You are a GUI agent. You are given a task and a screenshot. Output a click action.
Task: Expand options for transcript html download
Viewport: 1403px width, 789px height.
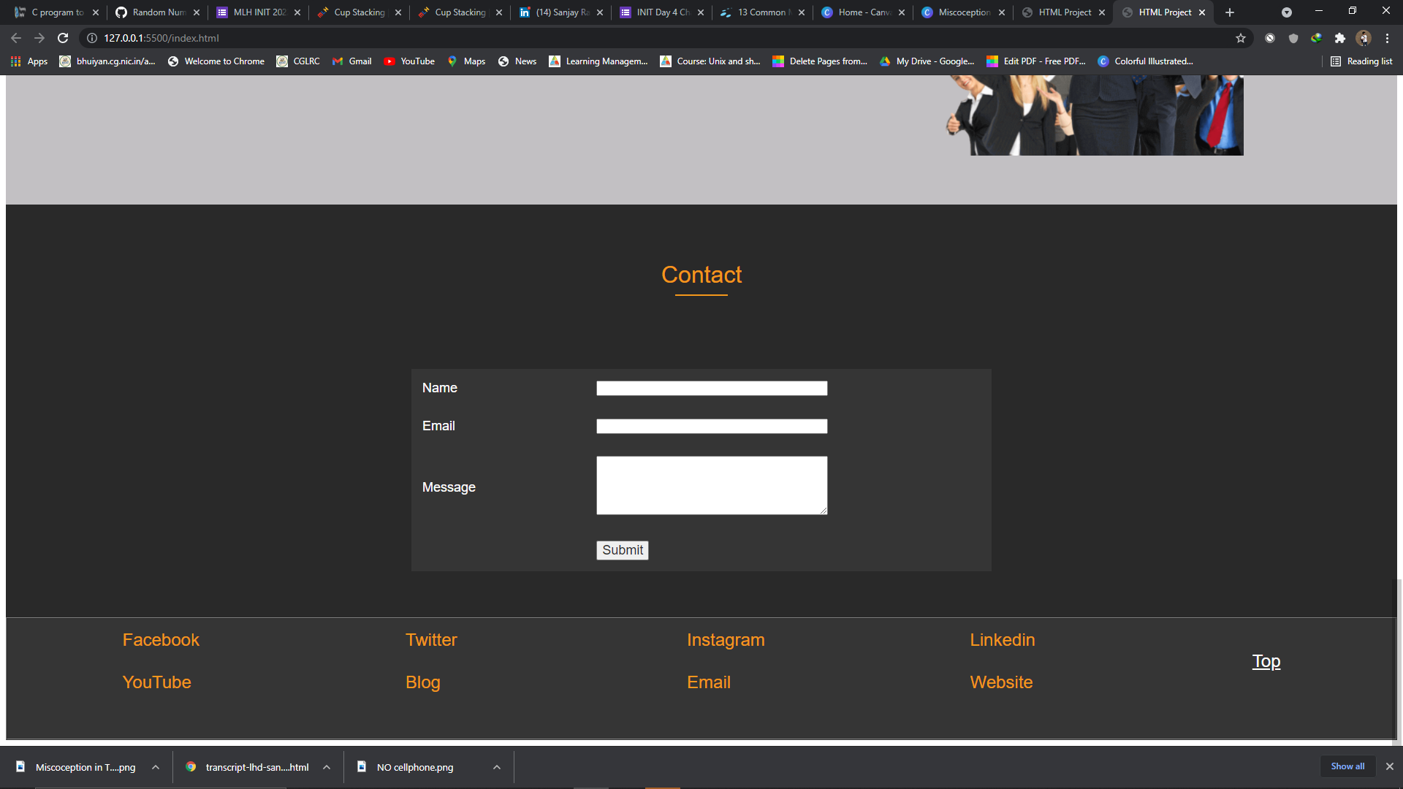327,767
